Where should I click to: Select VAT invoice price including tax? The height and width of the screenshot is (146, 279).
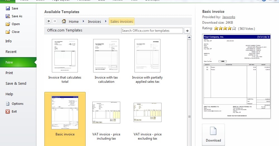click(106, 121)
